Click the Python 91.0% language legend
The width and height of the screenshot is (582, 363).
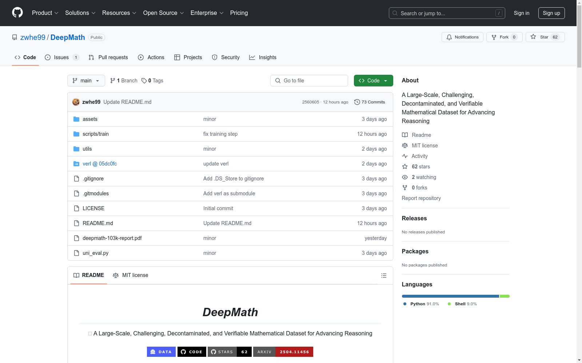tap(421, 304)
